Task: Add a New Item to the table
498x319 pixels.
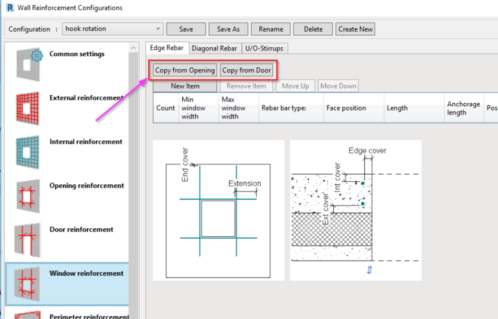Action: (185, 86)
